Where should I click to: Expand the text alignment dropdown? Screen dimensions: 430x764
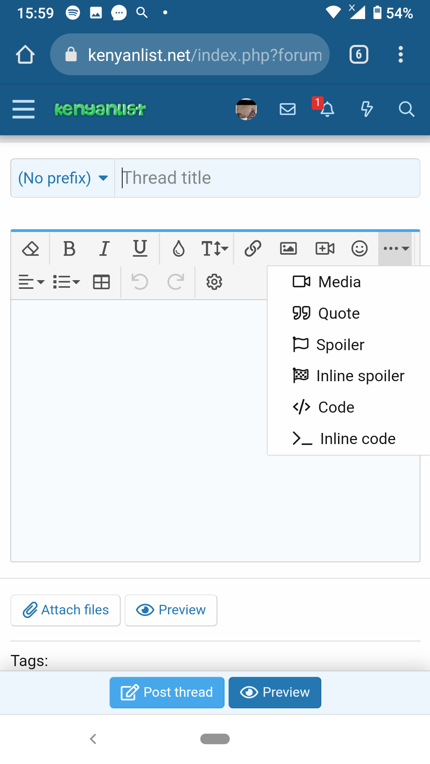pyautogui.click(x=31, y=282)
